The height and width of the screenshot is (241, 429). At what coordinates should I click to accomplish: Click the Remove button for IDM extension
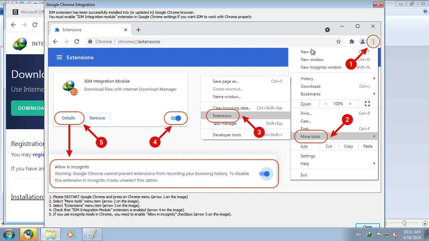pyautogui.click(x=97, y=118)
